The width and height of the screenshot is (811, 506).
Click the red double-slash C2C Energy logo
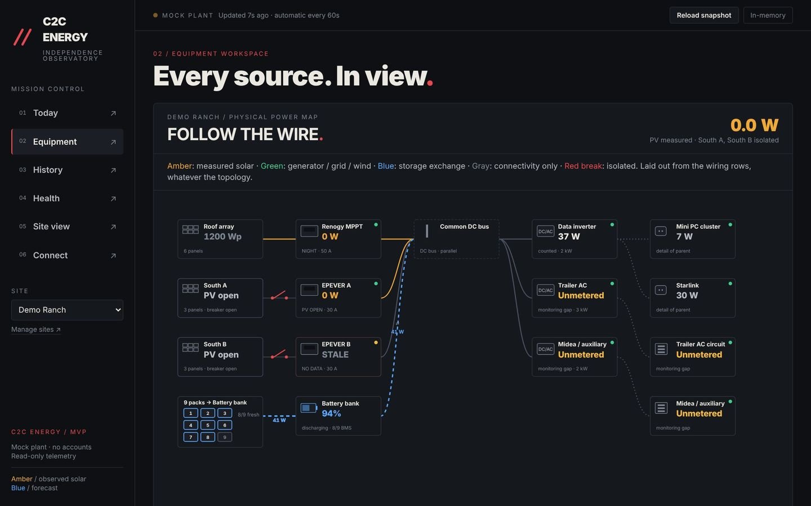tap(23, 37)
